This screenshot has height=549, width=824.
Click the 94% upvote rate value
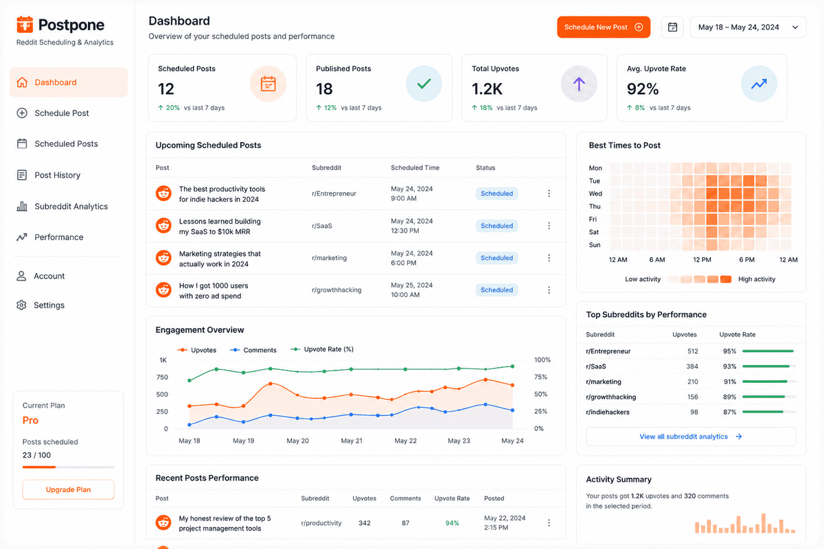[452, 523]
